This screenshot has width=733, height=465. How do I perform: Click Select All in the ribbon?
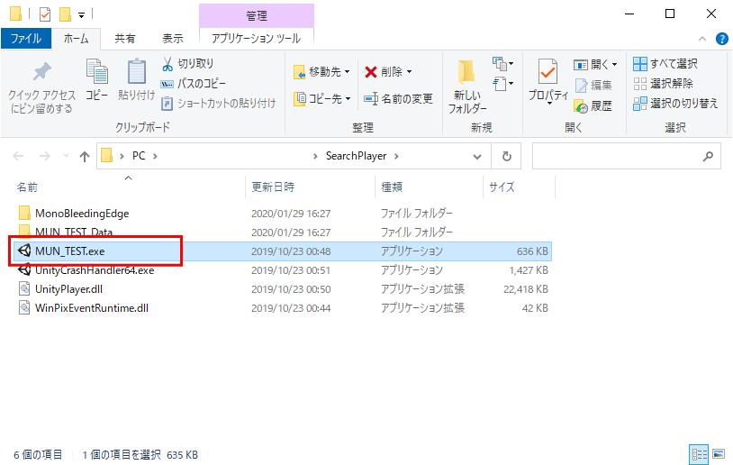[665, 64]
